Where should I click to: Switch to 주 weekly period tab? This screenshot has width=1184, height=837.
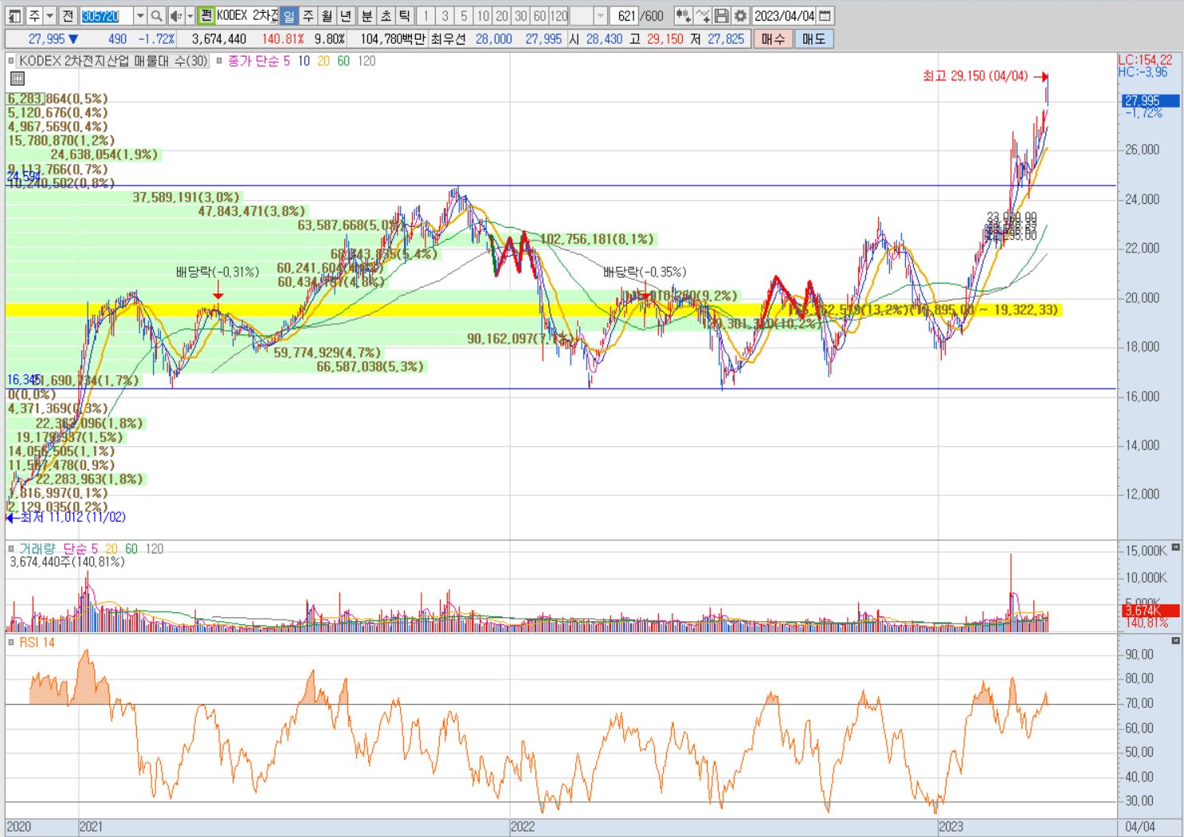(x=308, y=16)
